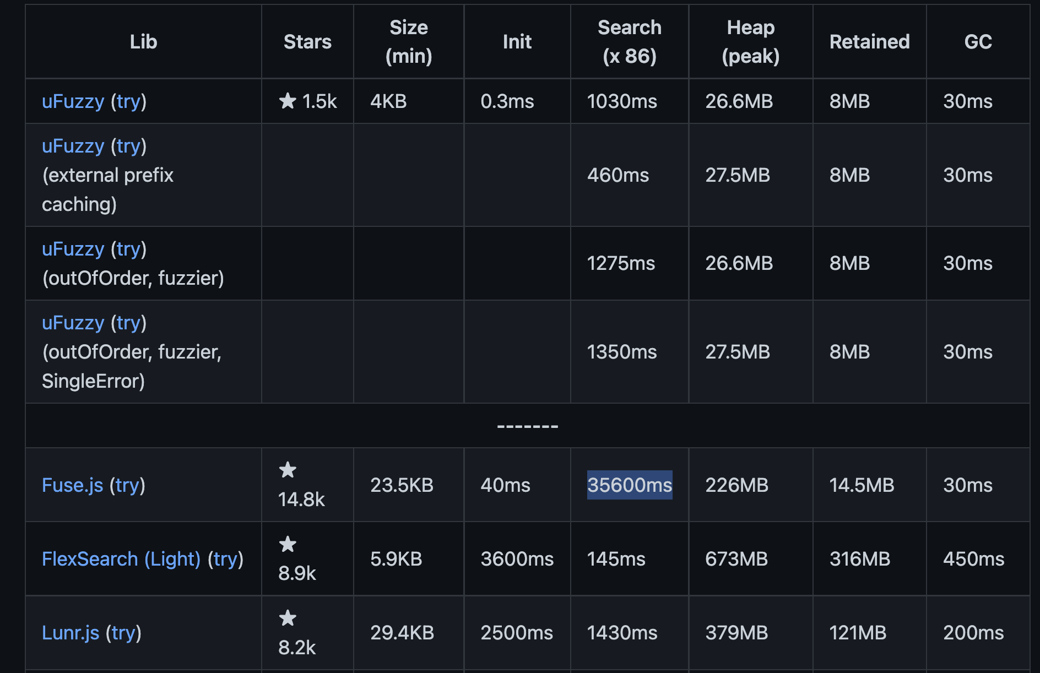Click the highlighted 35600ms search value
This screenshot has width=1040, height=673.
630,485
